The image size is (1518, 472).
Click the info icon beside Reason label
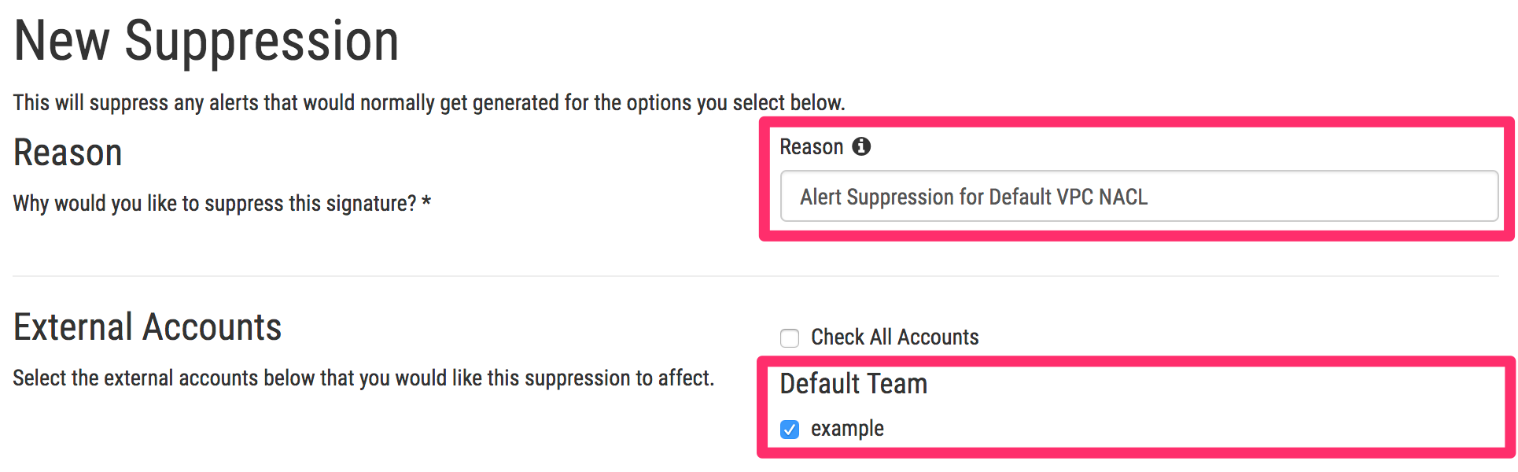[862, 147]
